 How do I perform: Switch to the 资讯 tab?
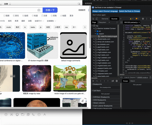pos(16,16)
